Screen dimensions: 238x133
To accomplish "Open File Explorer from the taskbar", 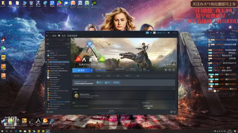I will [20, 131].
